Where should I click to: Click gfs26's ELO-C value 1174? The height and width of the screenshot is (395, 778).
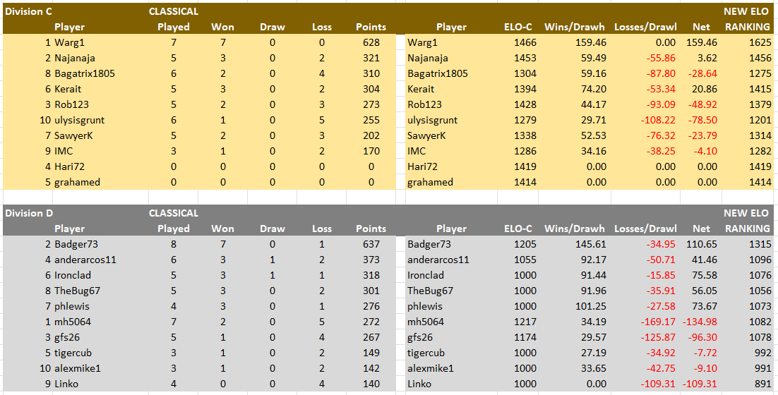(x=525, y=337)
